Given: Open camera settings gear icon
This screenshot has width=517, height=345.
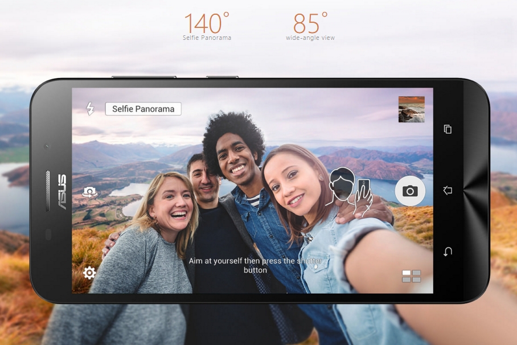Looking at the screenshot, I should pyautogui.click(x=89, y=273).
